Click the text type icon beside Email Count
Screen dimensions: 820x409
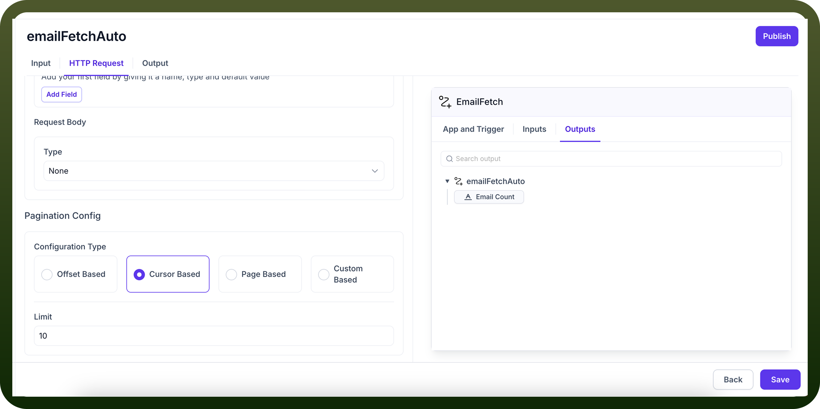pyautogui.click(x=468, y=197)
